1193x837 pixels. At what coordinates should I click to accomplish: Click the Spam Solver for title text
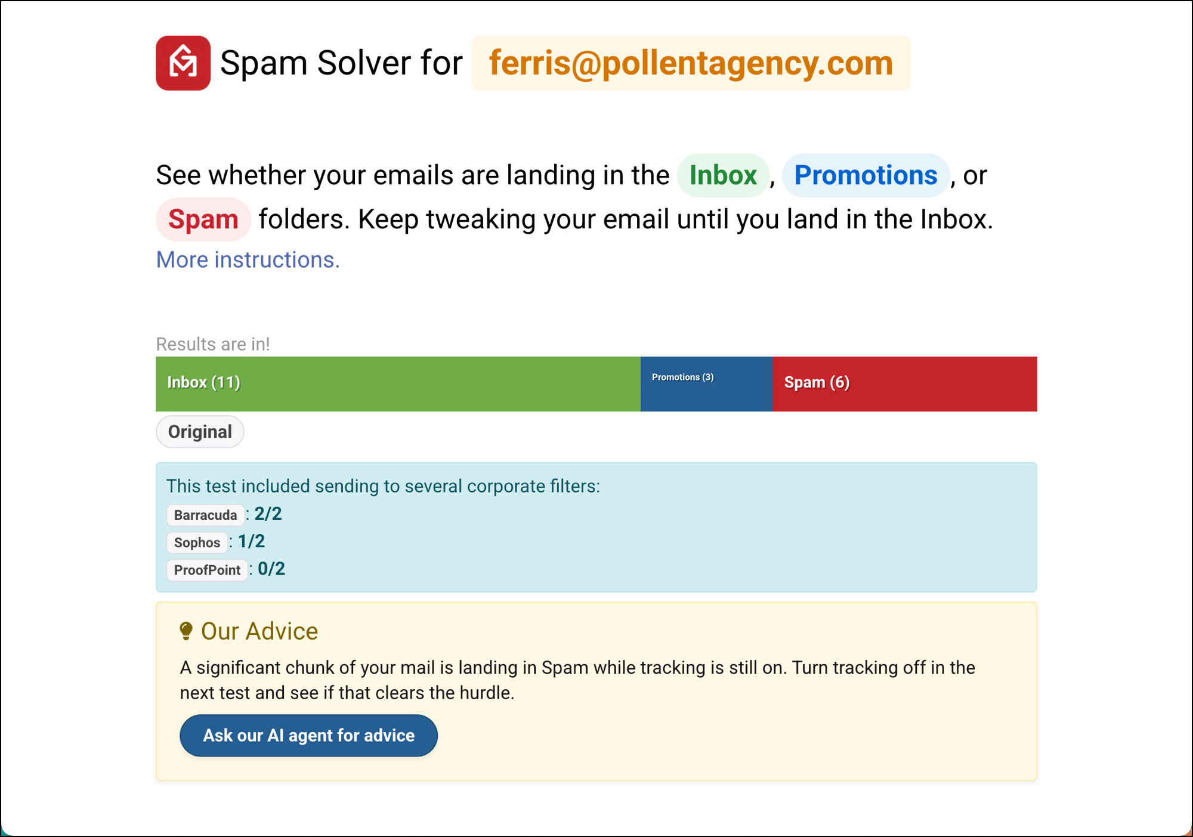coord(341,63)
